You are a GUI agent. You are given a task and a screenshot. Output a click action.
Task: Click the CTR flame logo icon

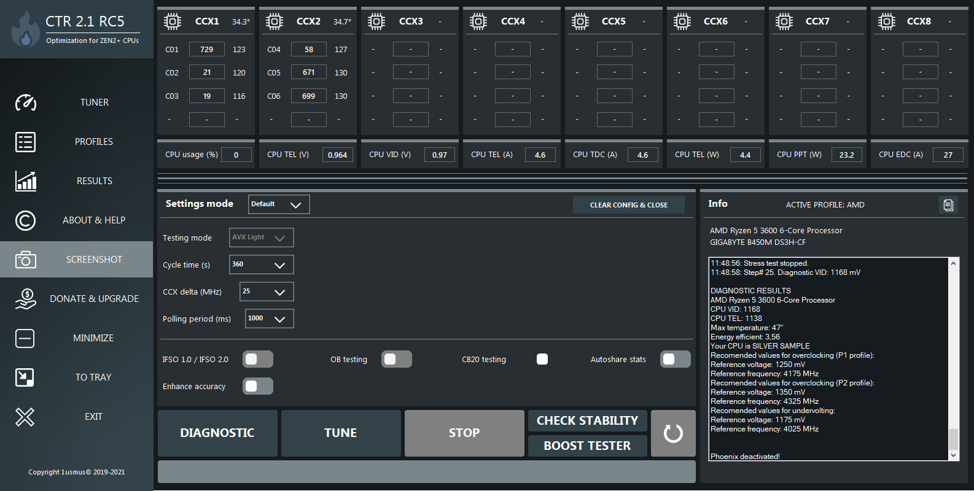pos(25,29)
